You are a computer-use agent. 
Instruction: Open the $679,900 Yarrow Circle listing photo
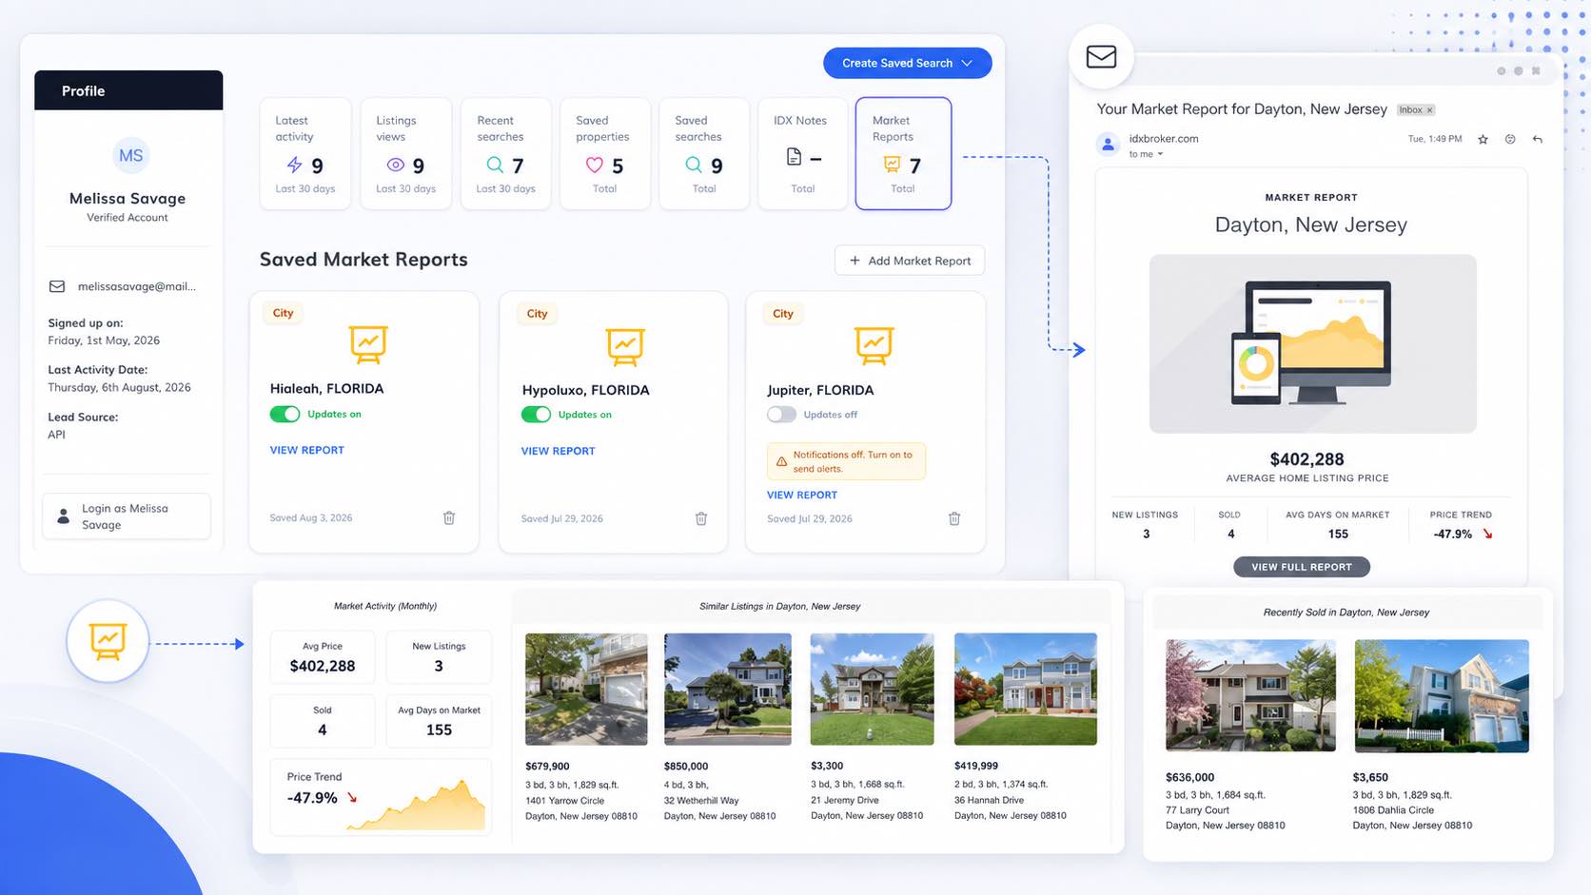586,690
